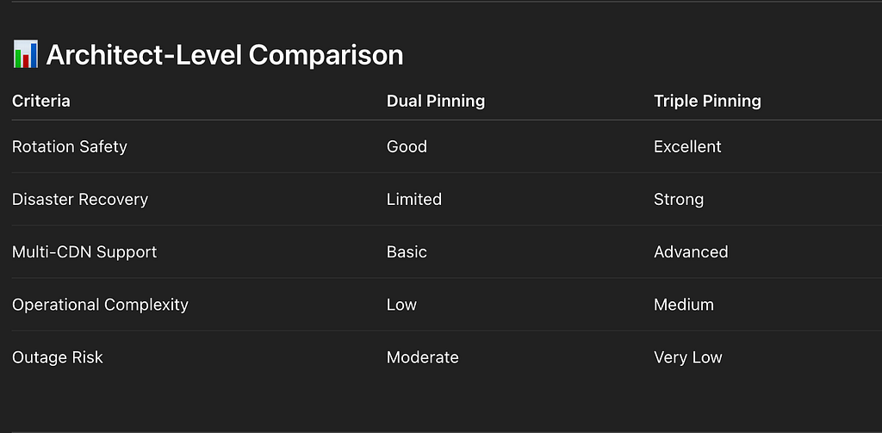Click the Advanced cell for Multi-CDN Support
The image size is (882, 433).
(x=691, y=252)
